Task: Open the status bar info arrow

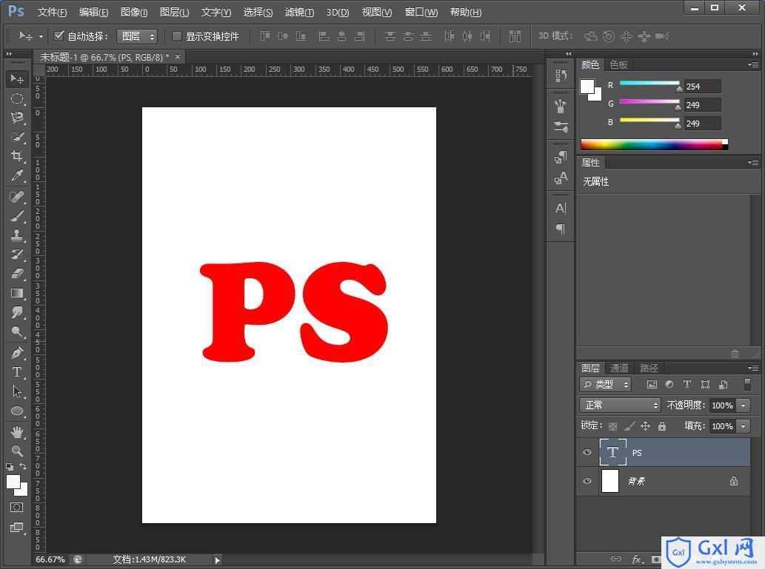Action: (218, 560)
